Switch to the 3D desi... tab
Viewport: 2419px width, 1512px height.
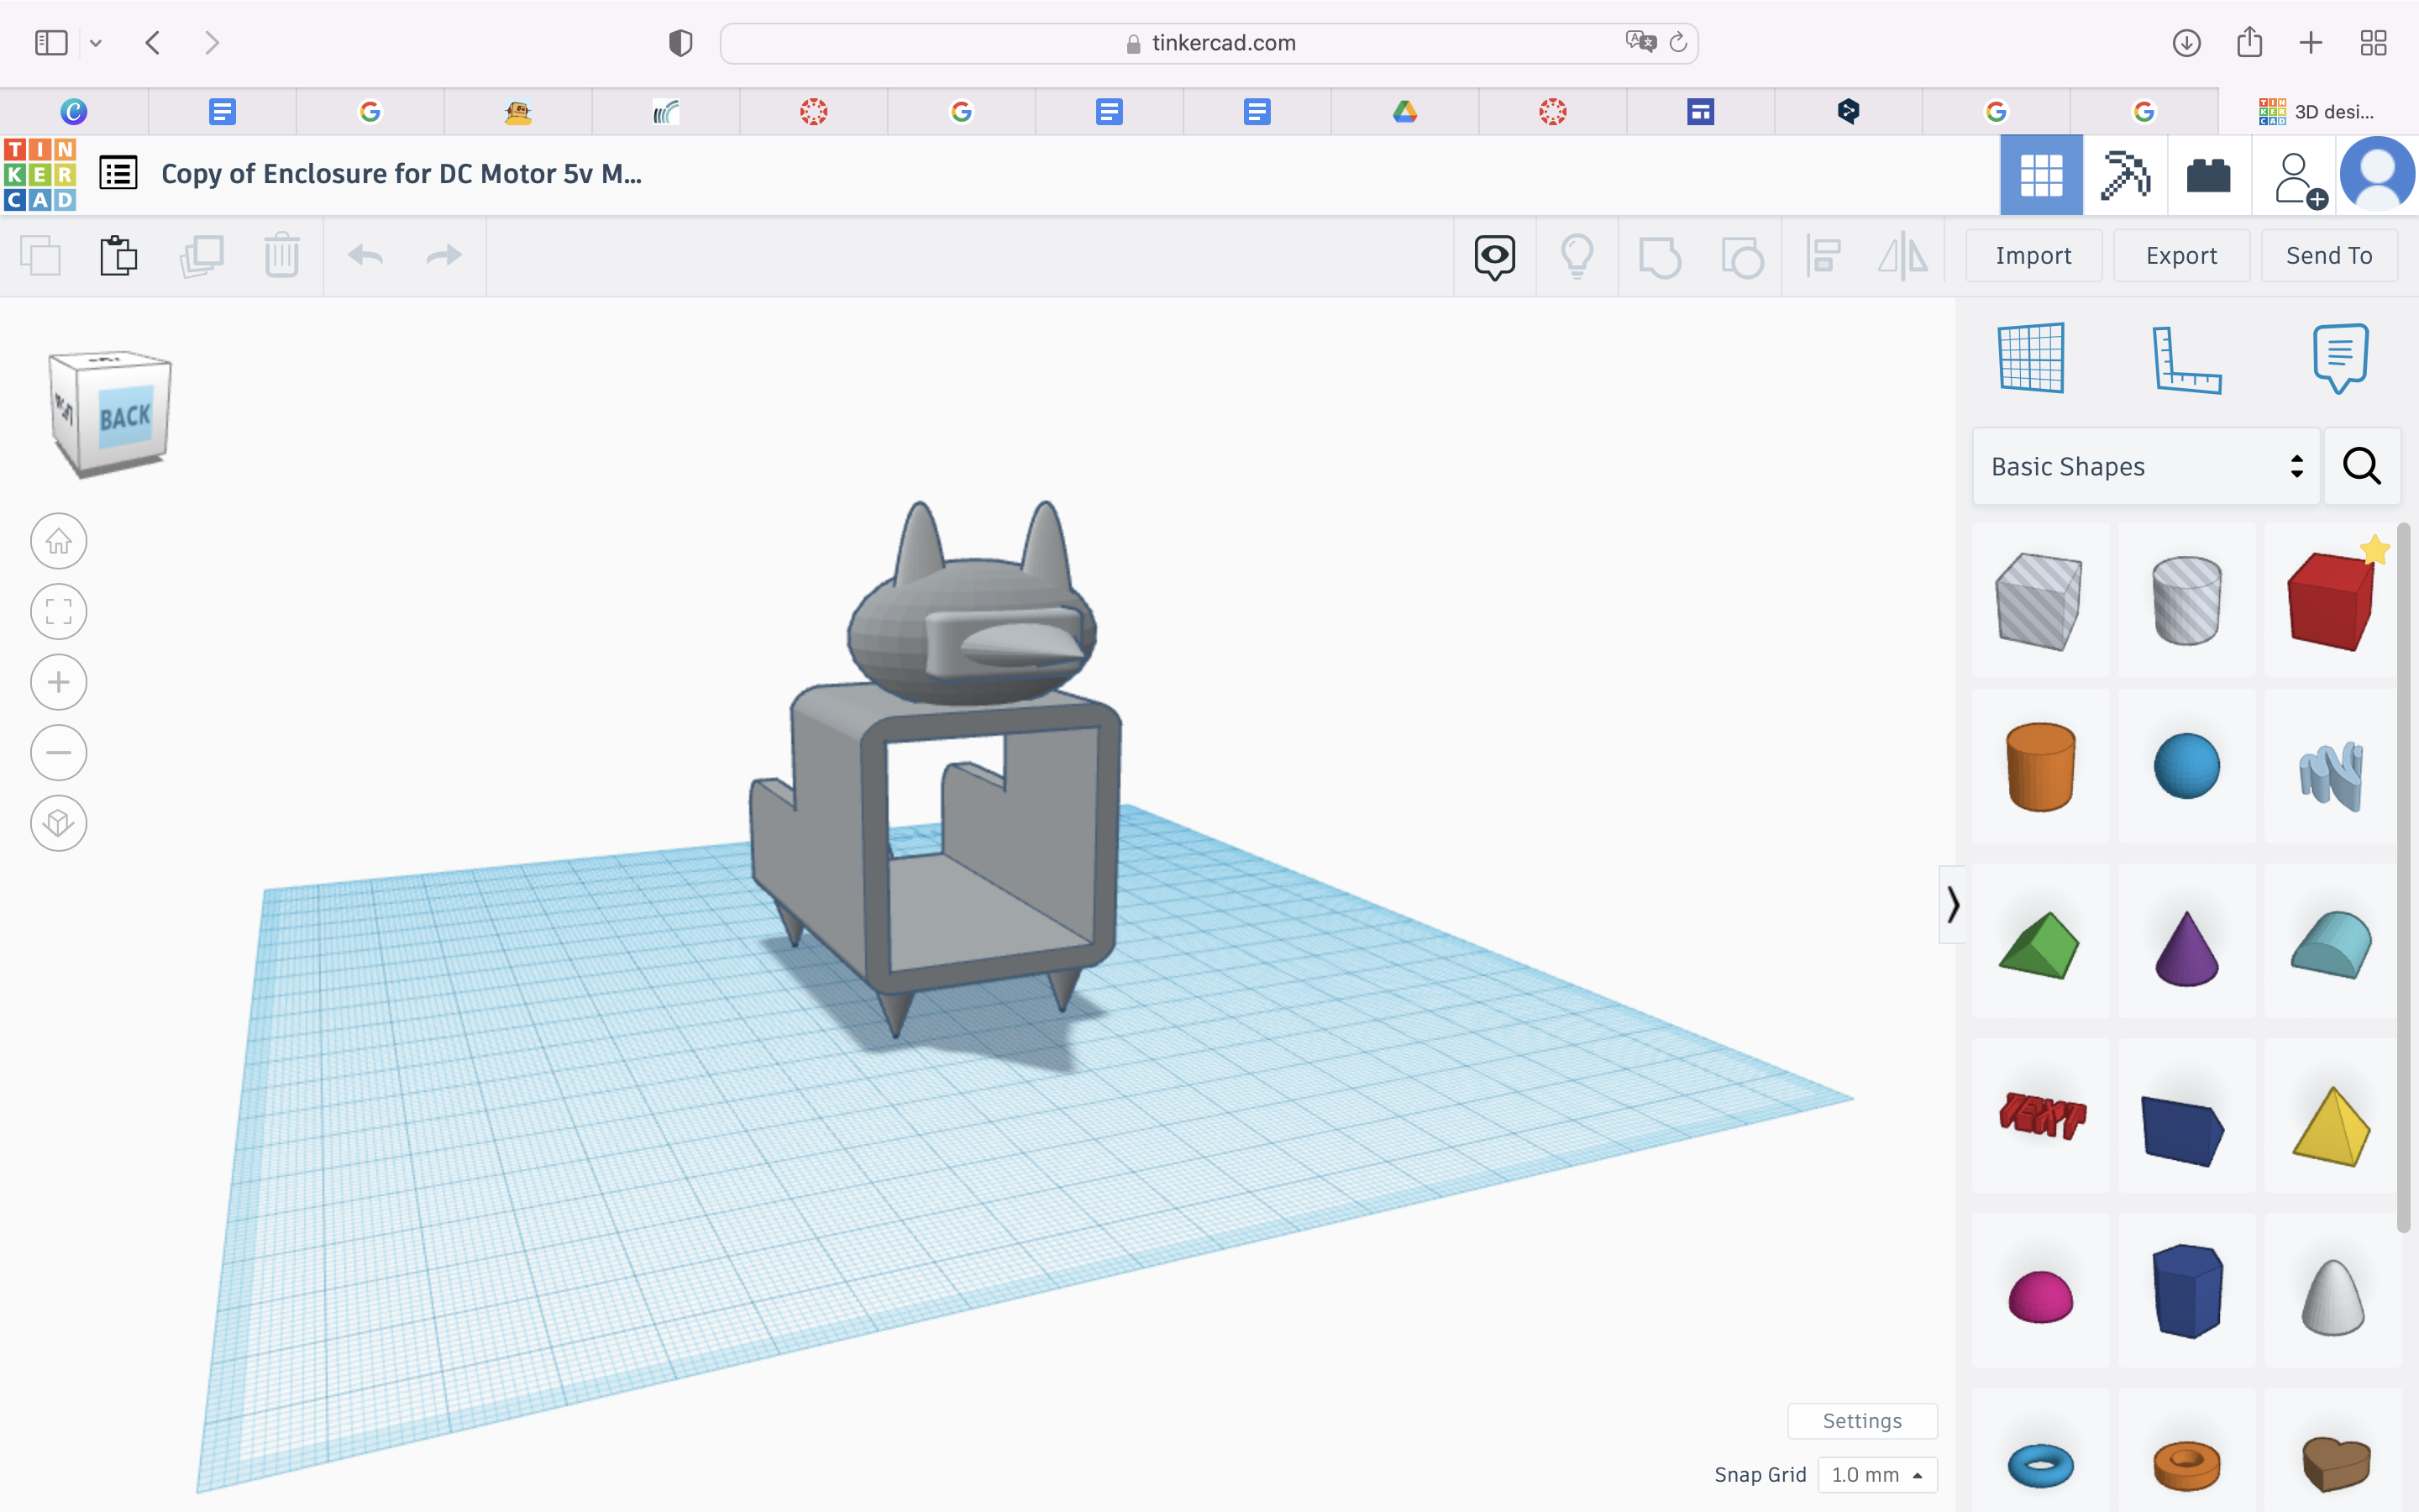[x=2317, y=111]
